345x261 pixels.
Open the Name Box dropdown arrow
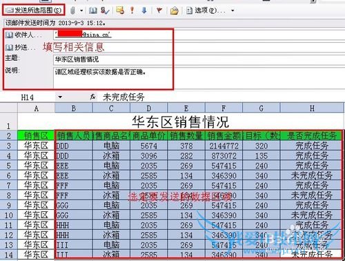pos(60,97)
